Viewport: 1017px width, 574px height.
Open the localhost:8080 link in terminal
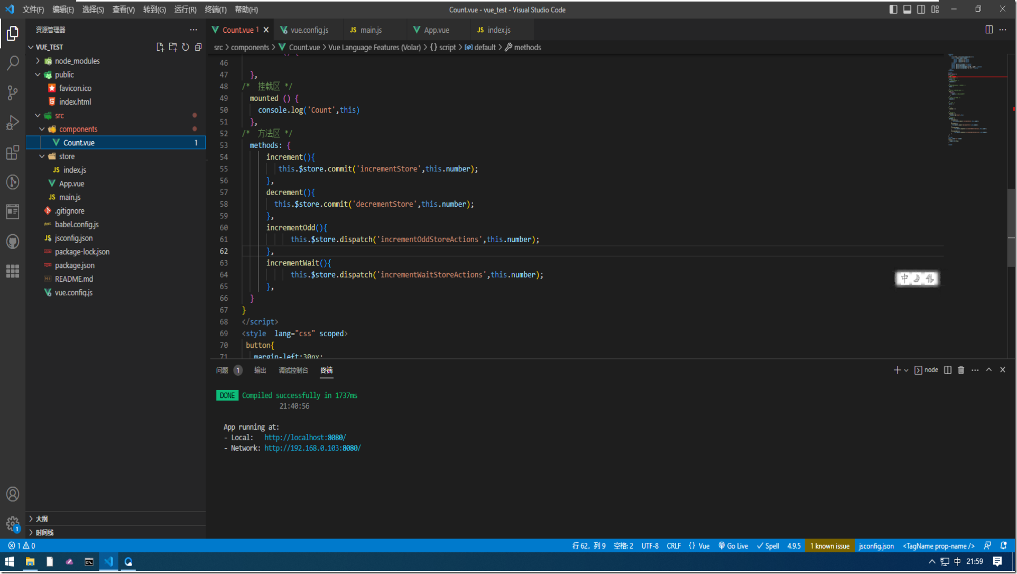coord(305,438)
